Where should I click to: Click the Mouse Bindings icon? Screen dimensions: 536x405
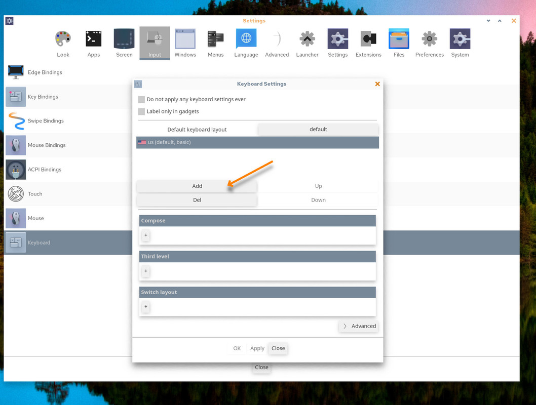[16, 145]
